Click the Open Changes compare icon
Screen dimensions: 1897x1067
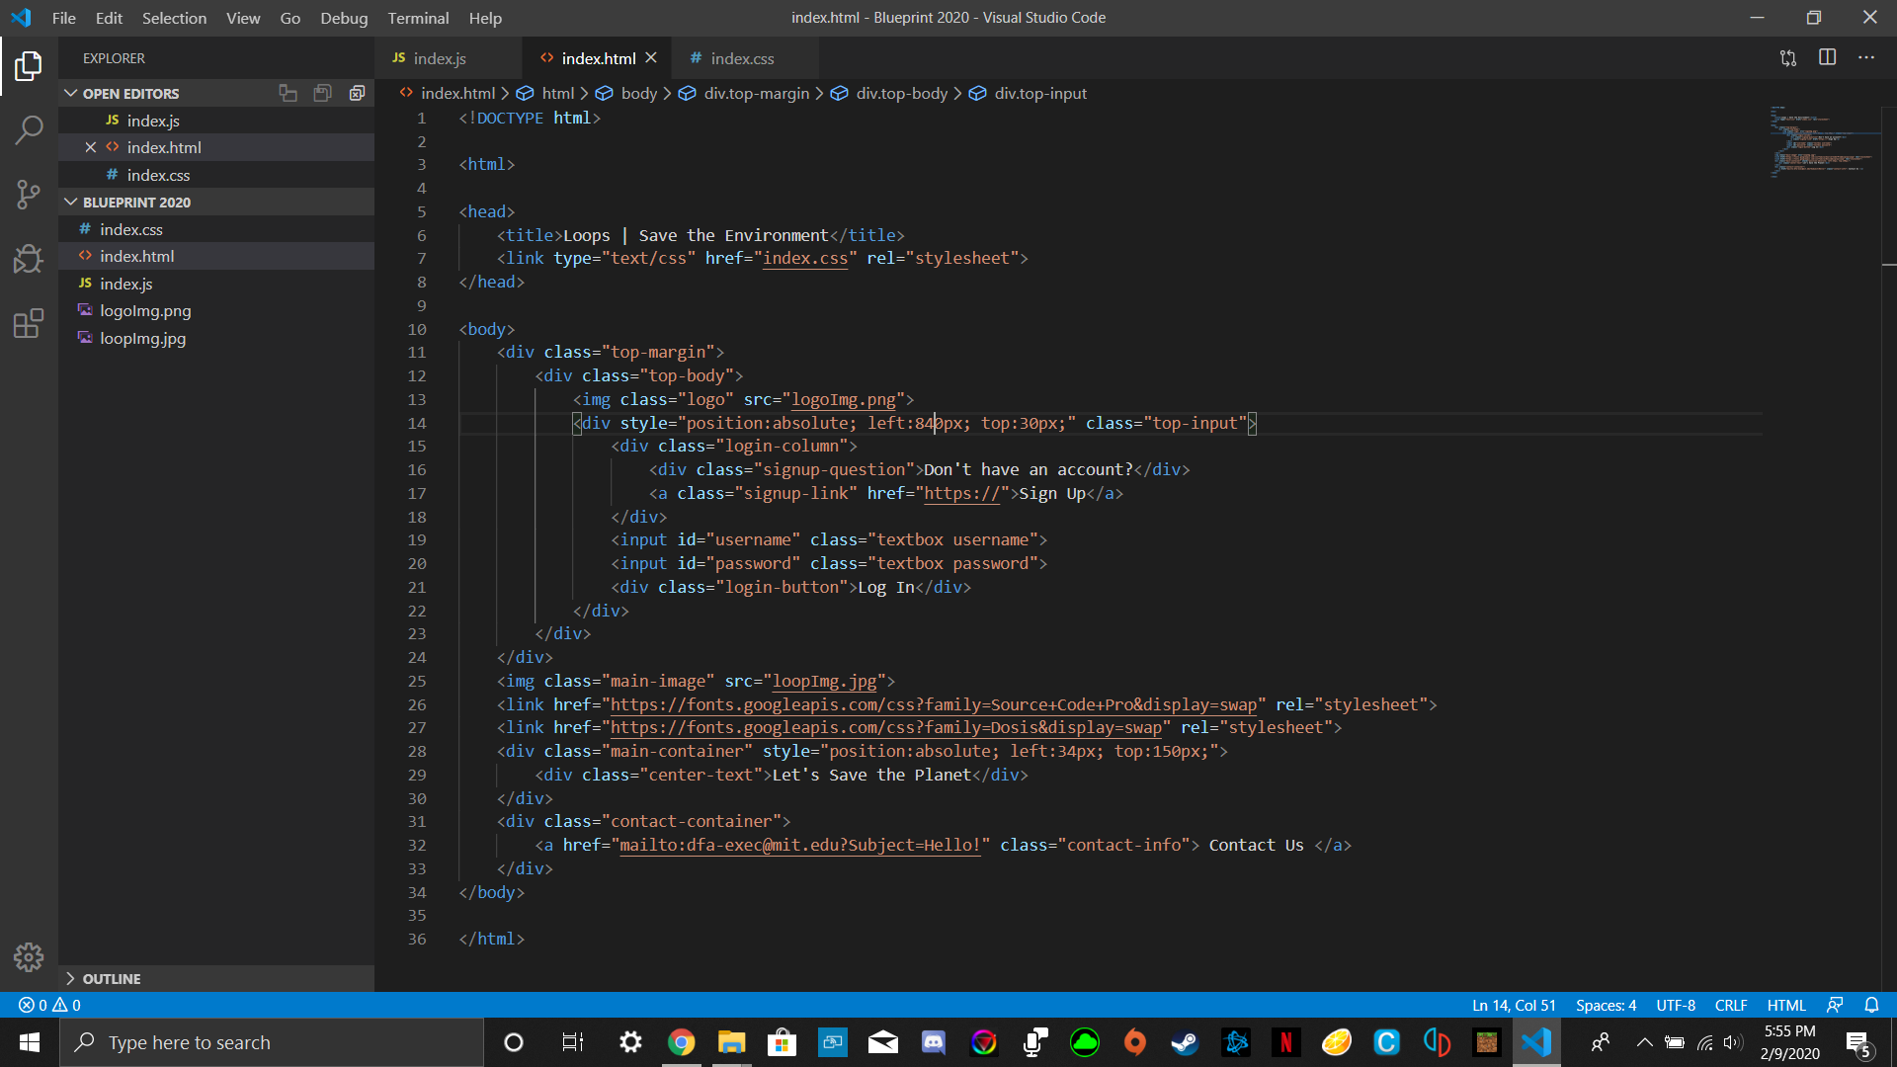pos(1788,58)
